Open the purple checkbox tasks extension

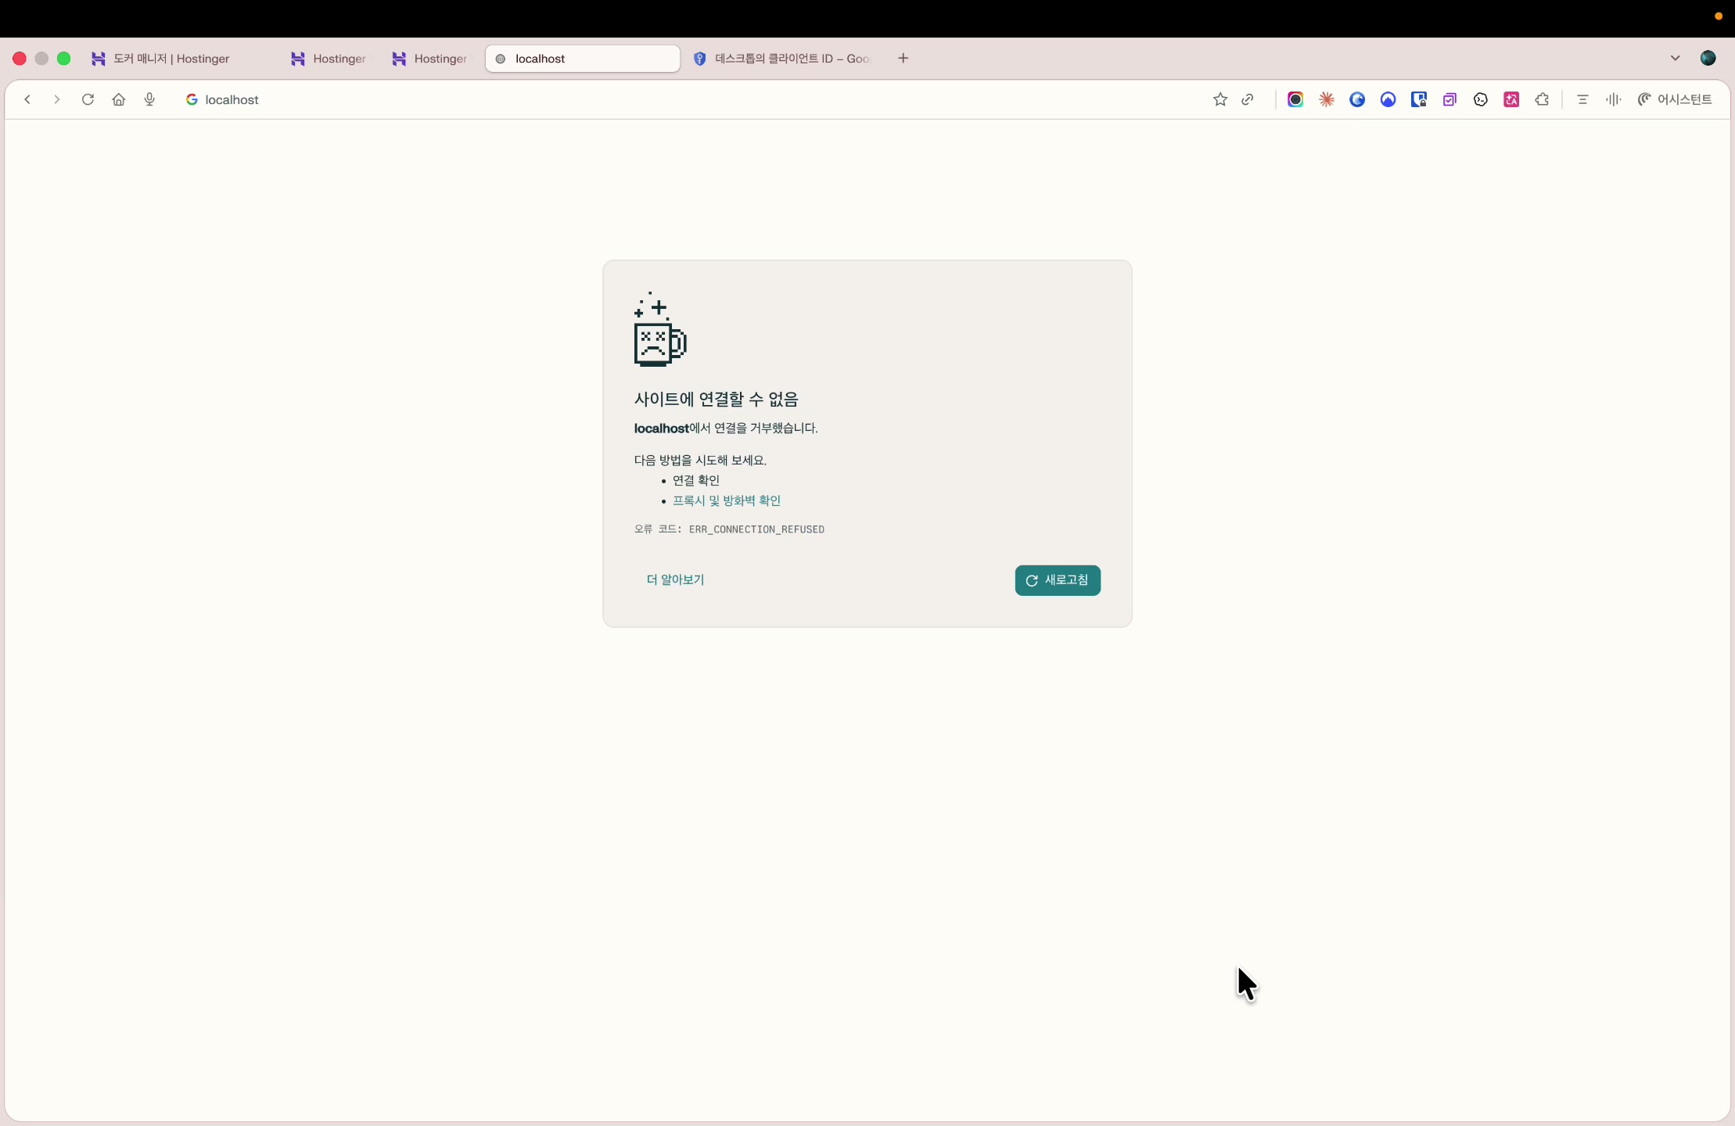[x=1449, y=99]
